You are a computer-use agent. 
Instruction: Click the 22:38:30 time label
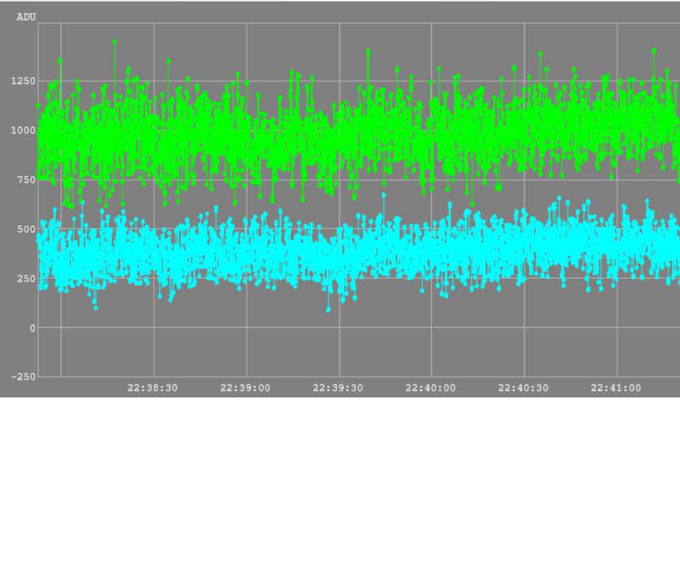click(x=153, y=388)
